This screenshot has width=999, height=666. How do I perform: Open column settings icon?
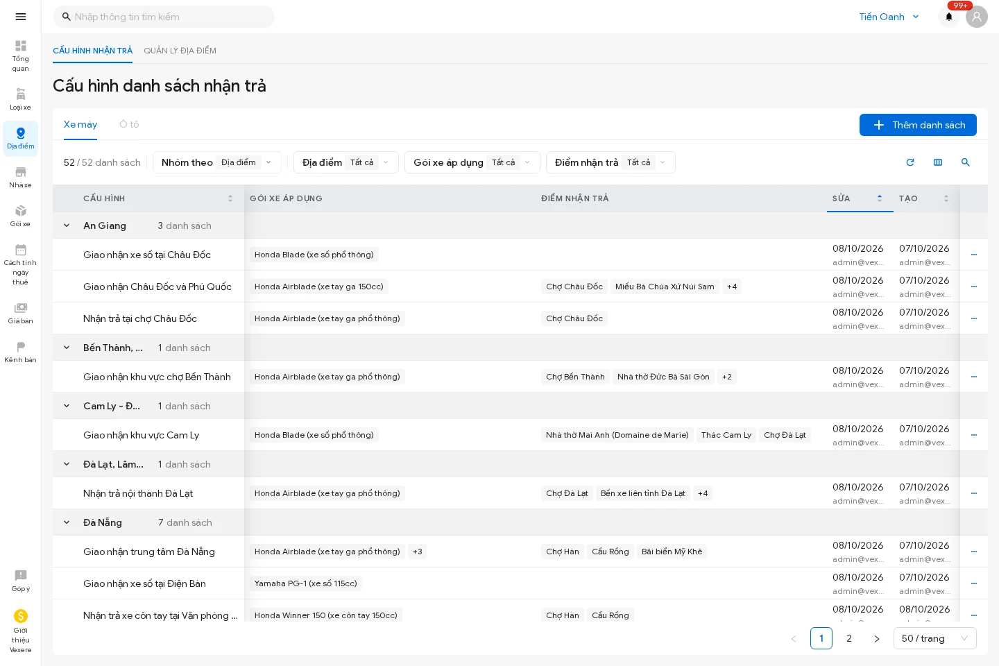pos(938,162)
